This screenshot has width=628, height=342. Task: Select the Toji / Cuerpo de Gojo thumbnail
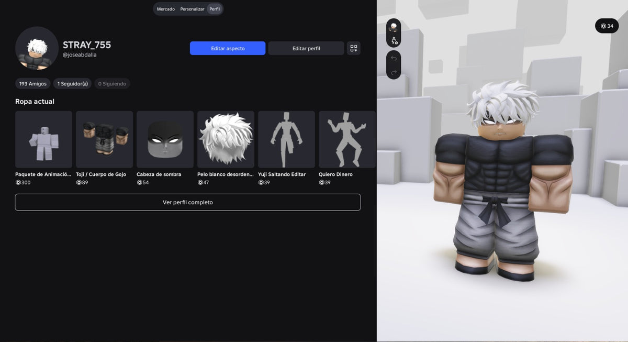[105, 139]
